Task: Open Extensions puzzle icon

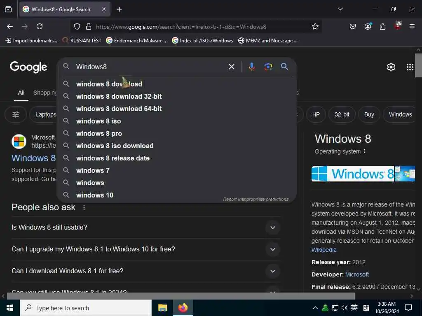Action: pos(382,26)
